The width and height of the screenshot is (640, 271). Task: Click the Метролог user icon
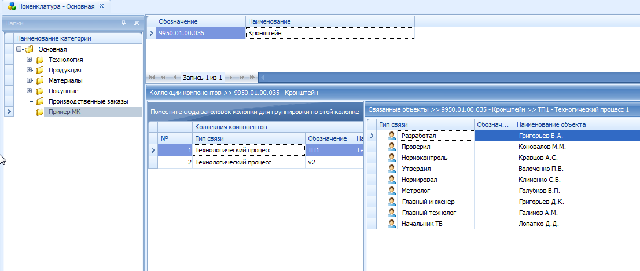pyautogui.click(x=392, y=191)
